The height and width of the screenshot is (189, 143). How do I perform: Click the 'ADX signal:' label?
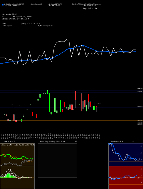(x=7, y=26)
